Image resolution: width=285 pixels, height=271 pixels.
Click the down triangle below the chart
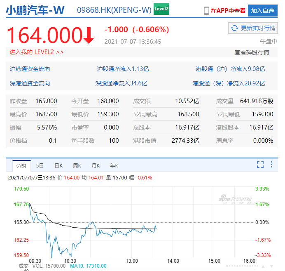pos(271,266)
